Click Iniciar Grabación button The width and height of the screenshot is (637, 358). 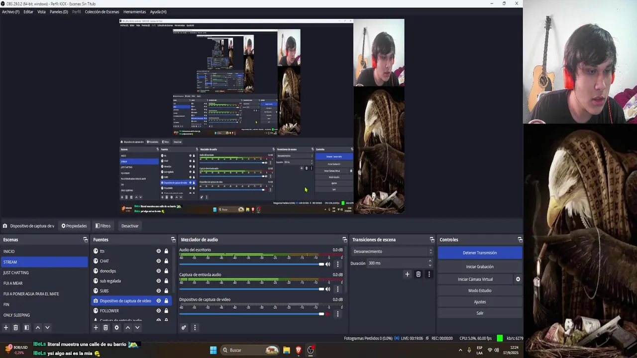[480, 267]
